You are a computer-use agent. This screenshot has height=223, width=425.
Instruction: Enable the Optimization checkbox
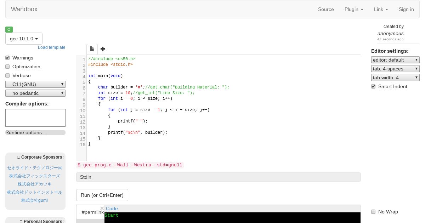pos(7,67)
